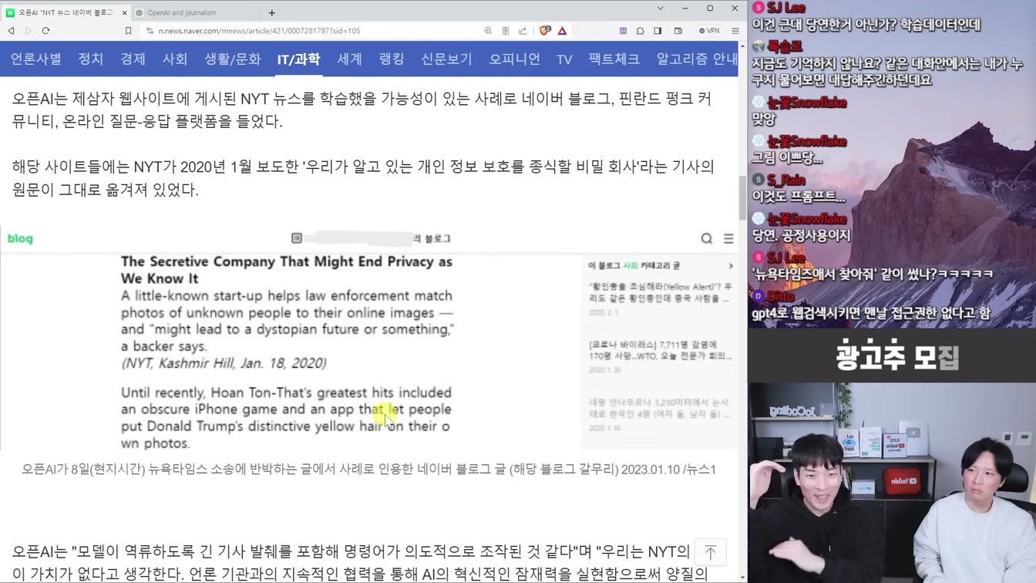This screenshot has height=583, width=1036.
Task: Open the 코로나 바이러스 7,711명 감염 post
Action: click(x=660, y=350)
